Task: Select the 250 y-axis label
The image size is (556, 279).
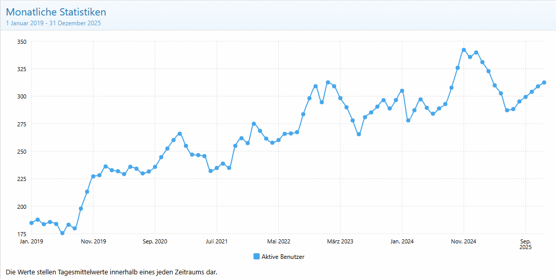Action: pyautogui.click(x=21, y=152)
